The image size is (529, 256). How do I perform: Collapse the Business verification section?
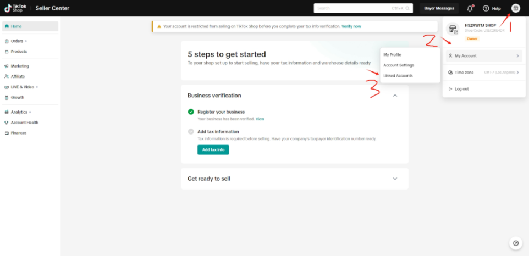click(395, 96)
